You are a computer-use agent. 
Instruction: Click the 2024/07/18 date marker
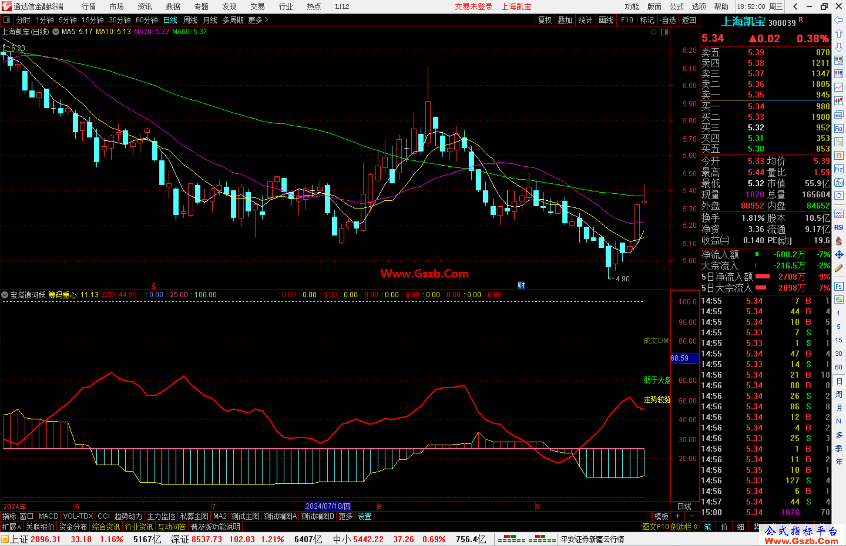[328, 506]
